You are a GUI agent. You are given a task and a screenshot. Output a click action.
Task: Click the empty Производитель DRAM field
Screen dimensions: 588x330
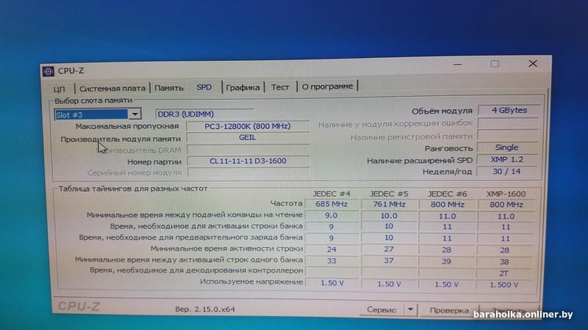point(248,150)
